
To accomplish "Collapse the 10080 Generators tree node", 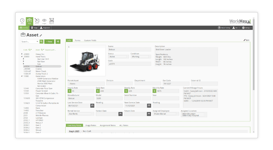I will (x=22, y=76).
